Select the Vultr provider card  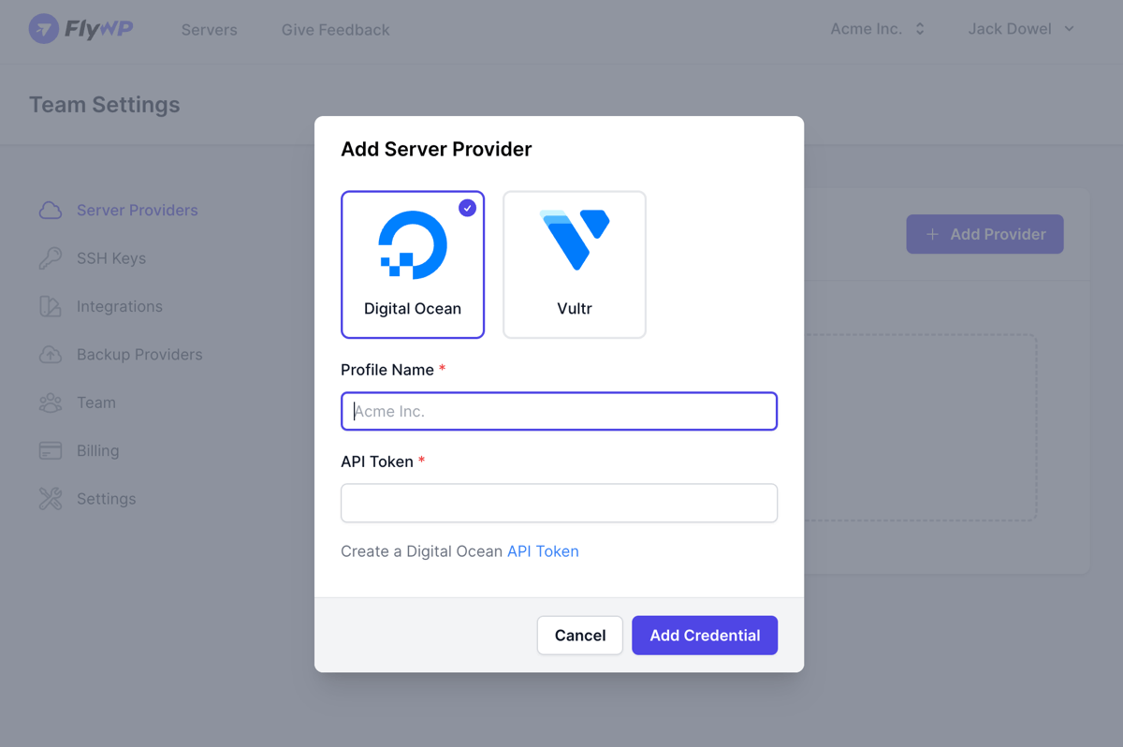[575, 264]
